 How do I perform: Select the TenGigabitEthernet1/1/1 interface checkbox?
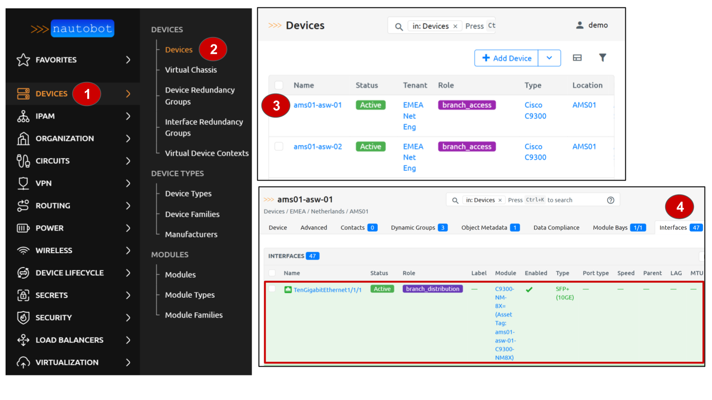tap(272, 289)
